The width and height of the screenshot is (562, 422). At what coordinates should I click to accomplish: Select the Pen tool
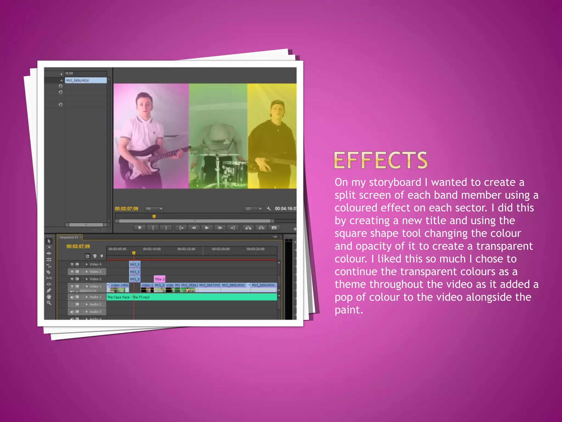click(x=49, y=290)
